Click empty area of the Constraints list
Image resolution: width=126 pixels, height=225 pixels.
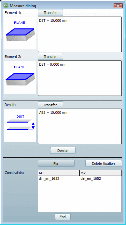coord(80,197)
